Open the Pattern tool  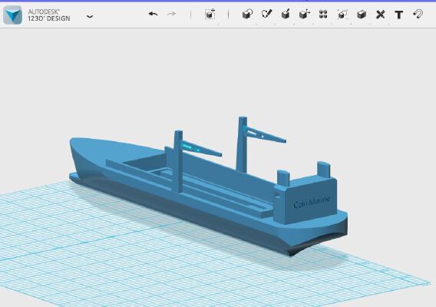323,14
